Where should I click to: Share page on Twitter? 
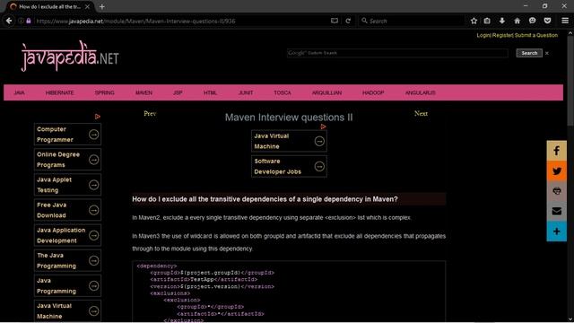tap(556, 170)
